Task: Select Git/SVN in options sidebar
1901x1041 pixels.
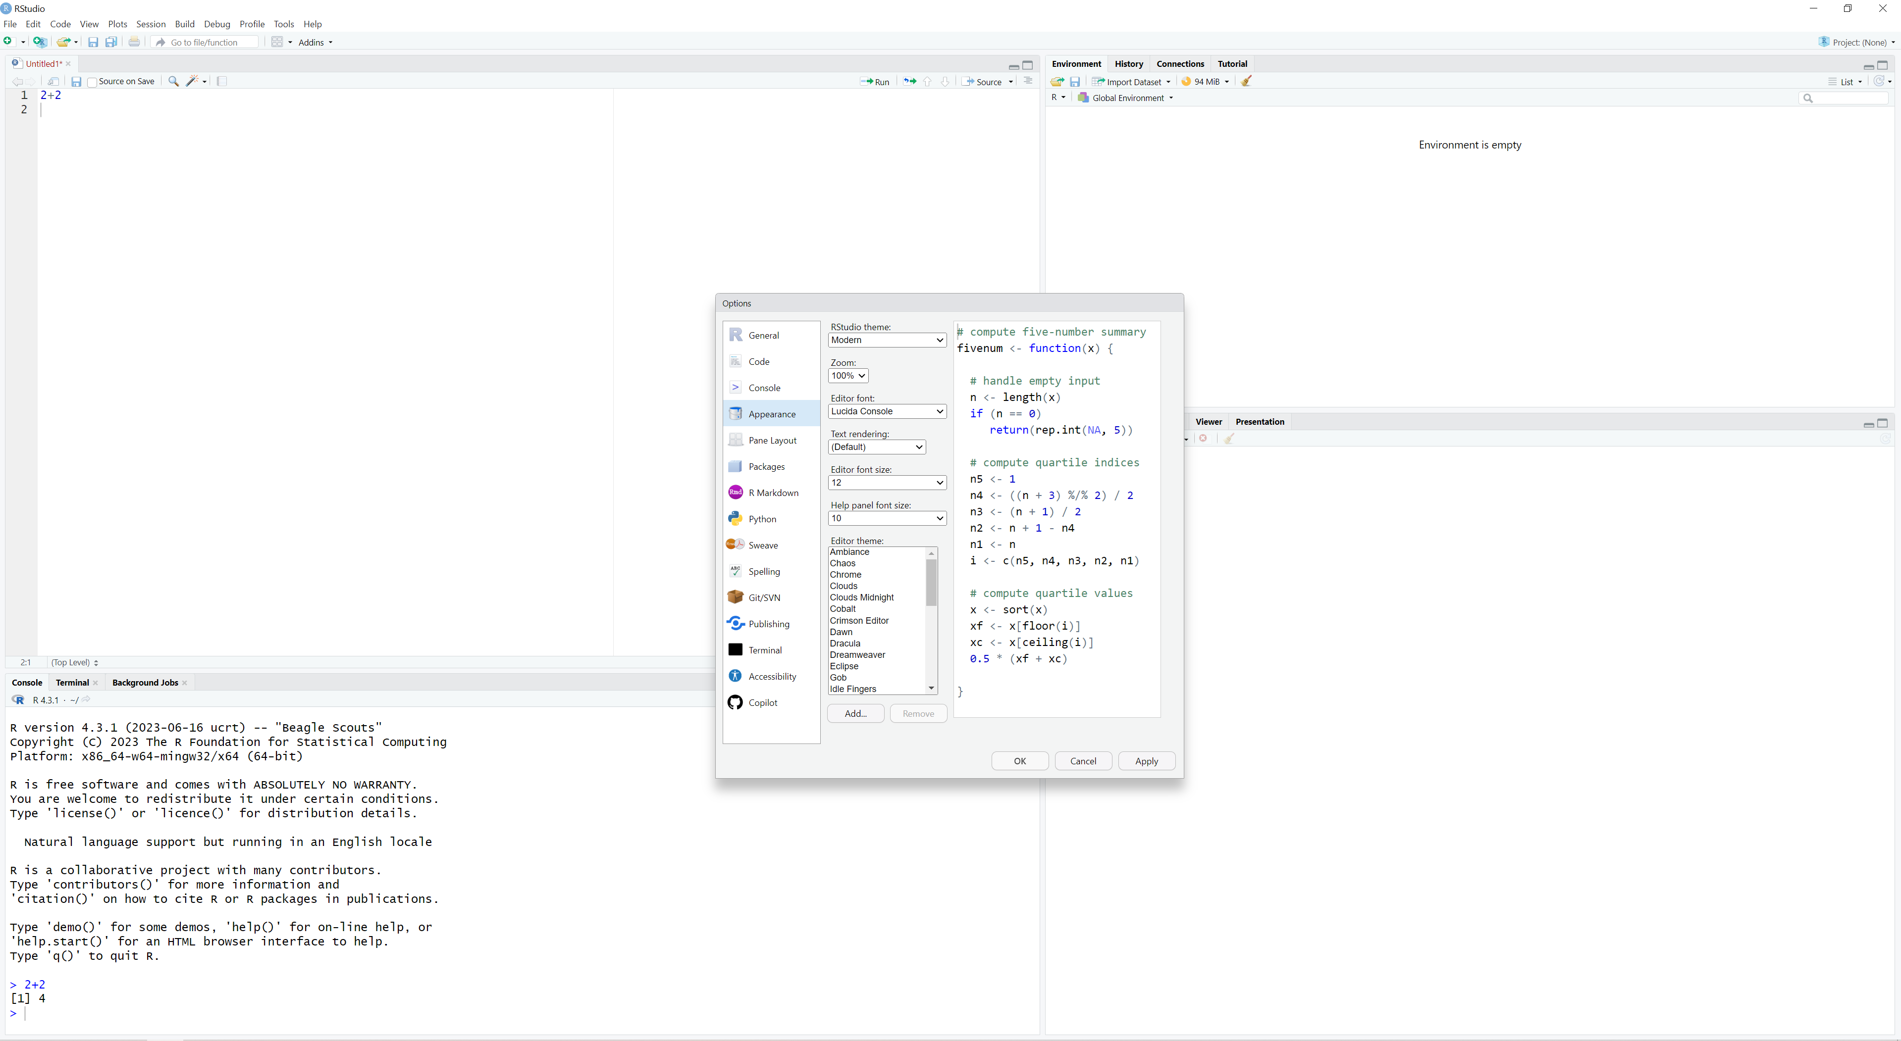Action: coord(764,597)
